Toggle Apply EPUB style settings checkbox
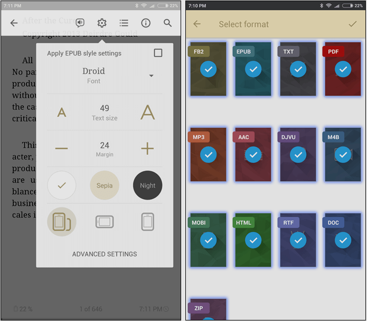This screenshot has height=321, width=367. pos(158,53)
